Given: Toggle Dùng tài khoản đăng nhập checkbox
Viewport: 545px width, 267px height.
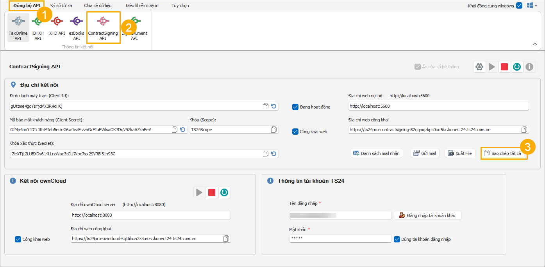Looking at the screenshot, I should (397, 239).
